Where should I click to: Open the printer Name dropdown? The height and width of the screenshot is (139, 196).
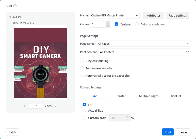click(x=114, y=15)
